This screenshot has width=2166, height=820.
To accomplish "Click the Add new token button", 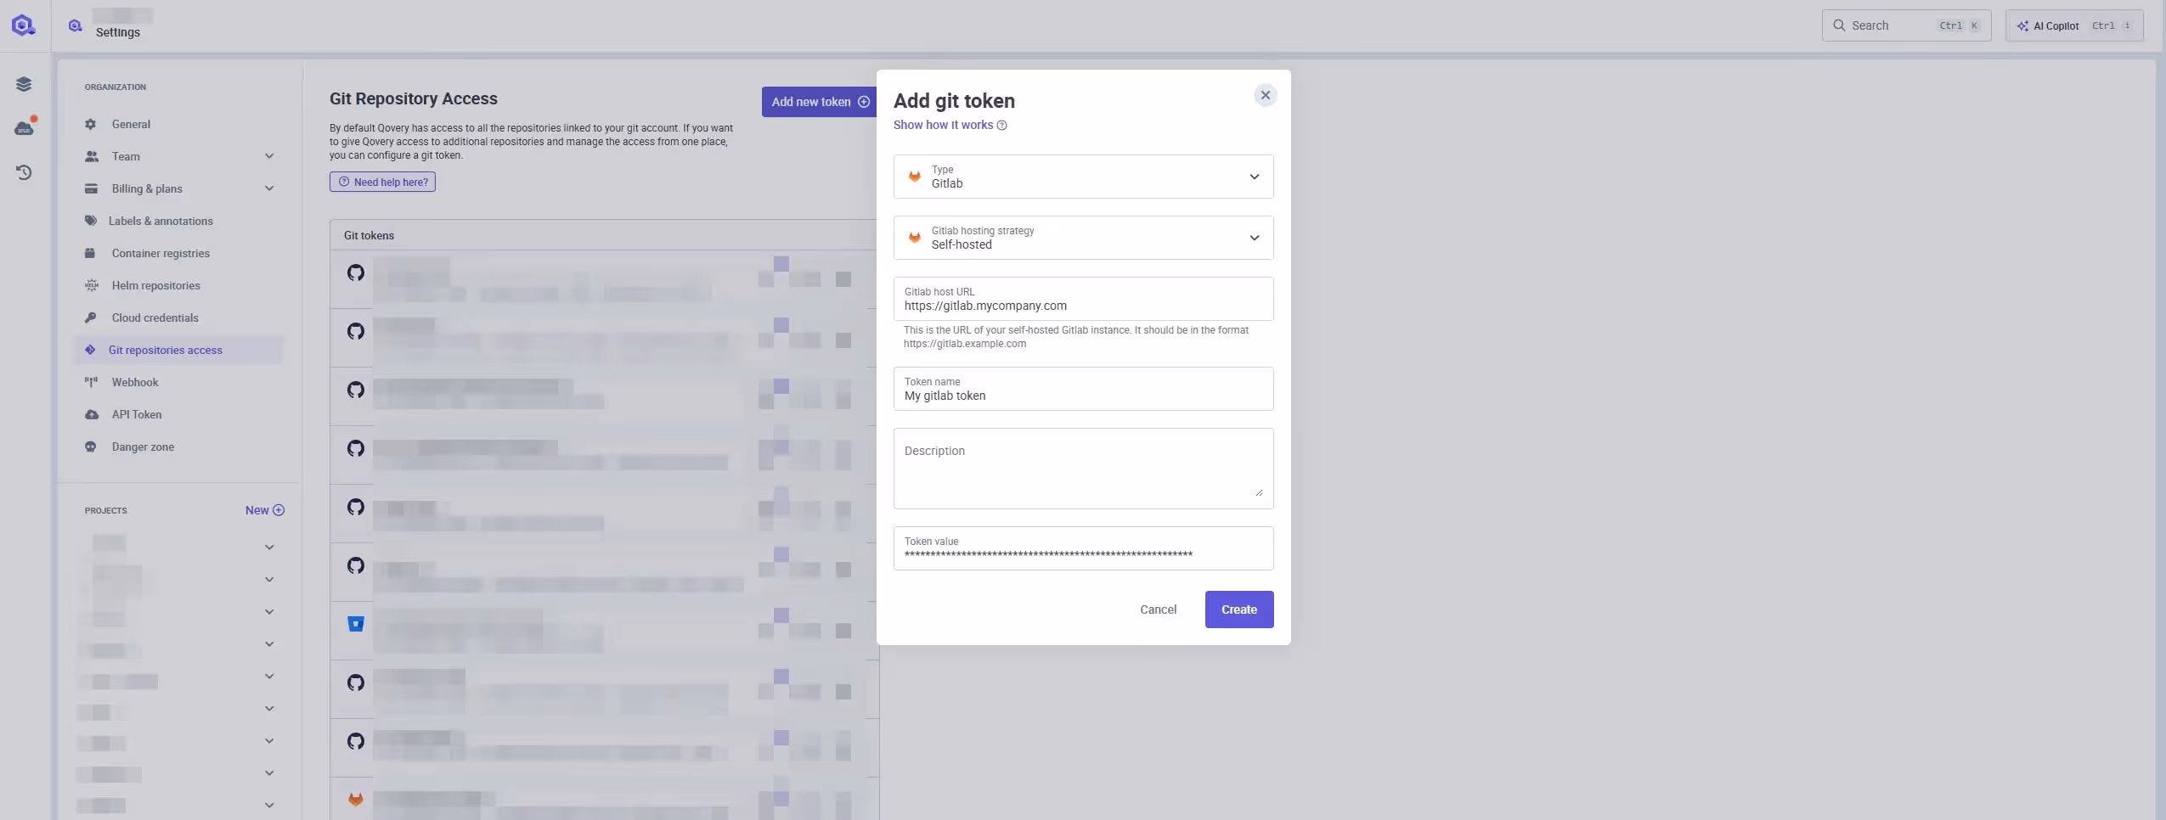I will coord(817,101).
